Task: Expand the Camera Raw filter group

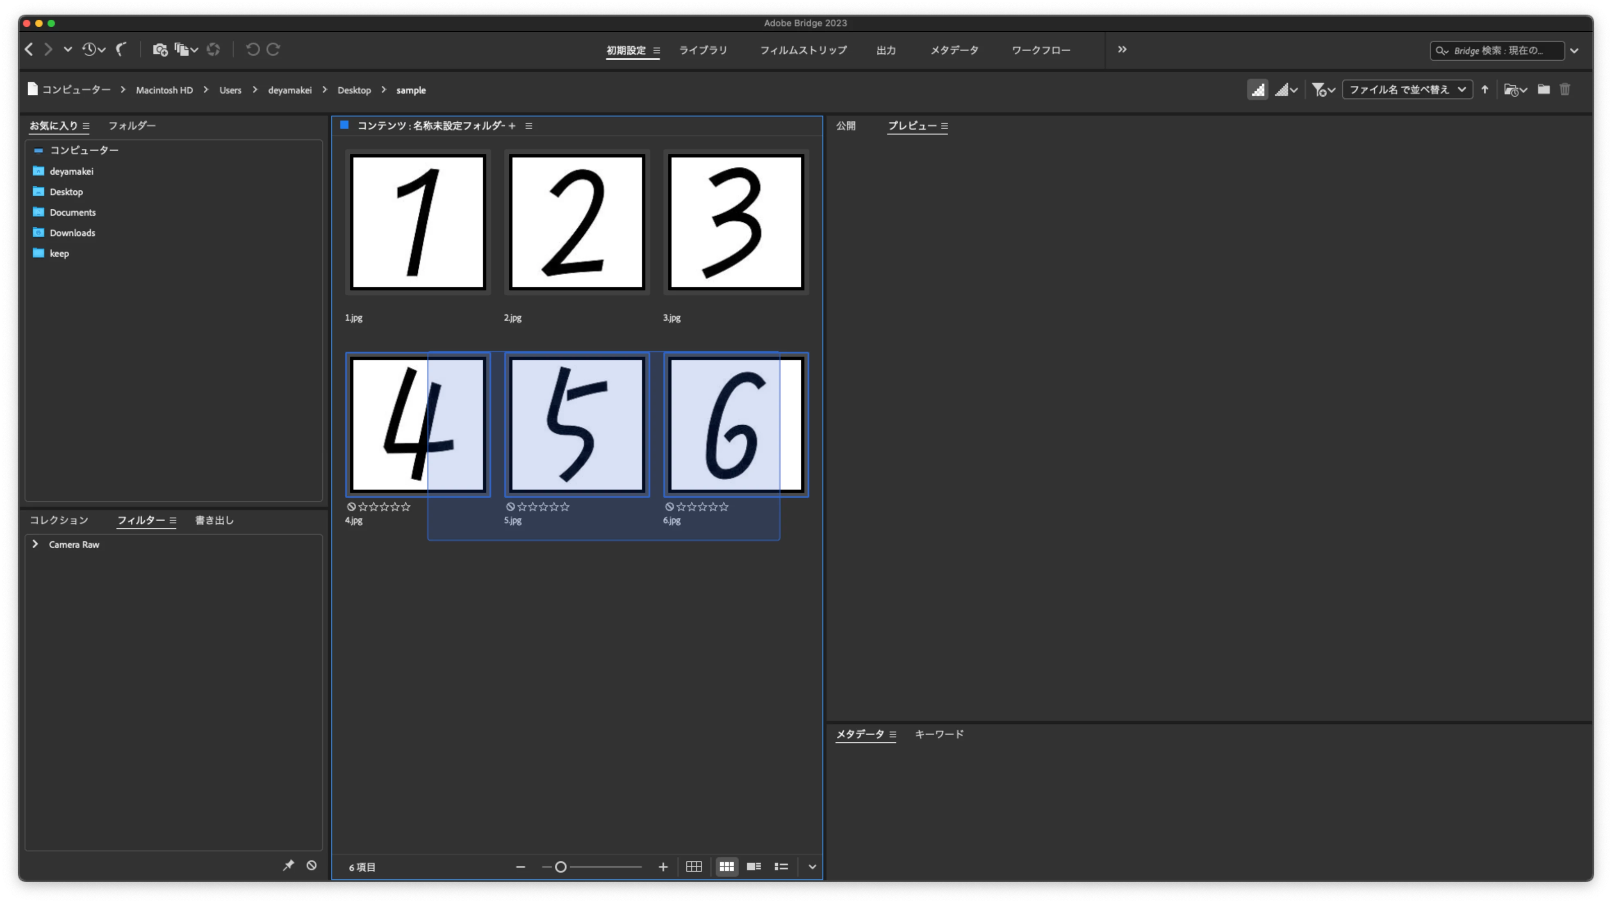Action: [35, 544]
